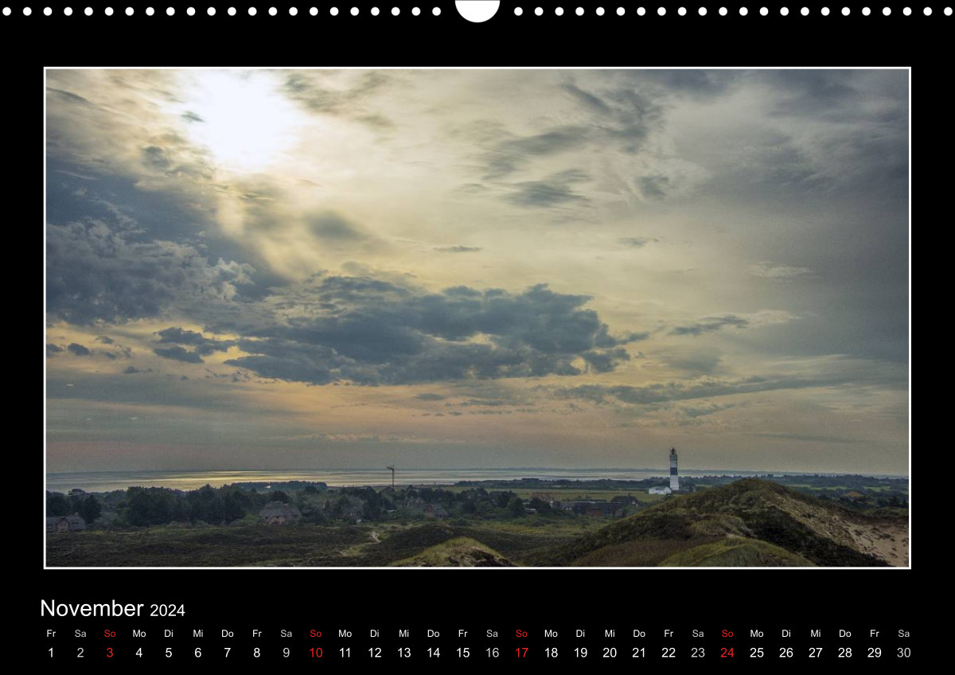Select Sunday day 17 in red

pyautogui.click(x=522, y=653)
